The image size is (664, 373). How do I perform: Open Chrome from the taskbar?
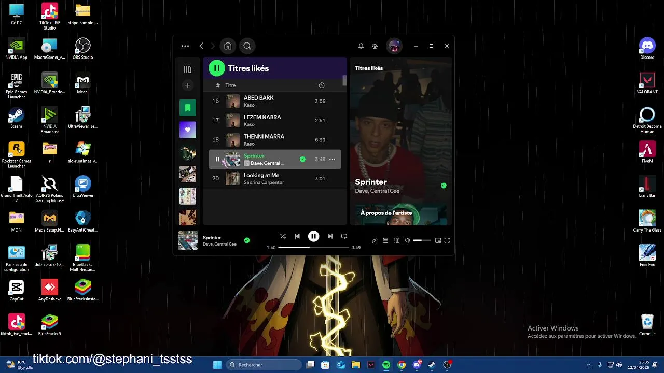pos(401,365)
